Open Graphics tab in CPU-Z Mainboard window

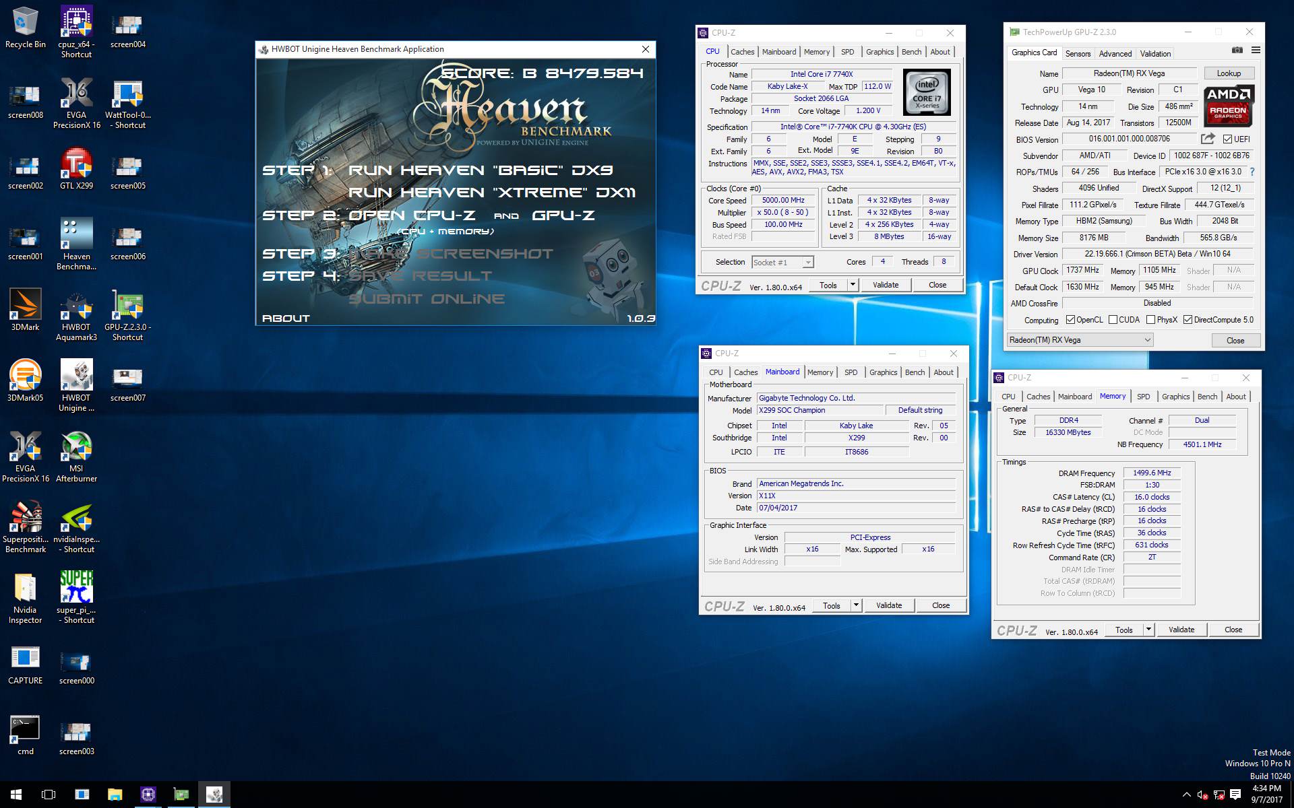click(883, 372)
